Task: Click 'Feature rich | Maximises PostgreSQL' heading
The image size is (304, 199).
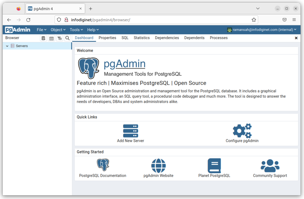Action: (x=142, y=83)
